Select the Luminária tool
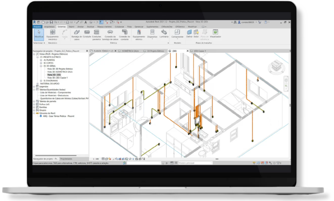The width and height of the screenshot is (334, 201). click(164, 34)
